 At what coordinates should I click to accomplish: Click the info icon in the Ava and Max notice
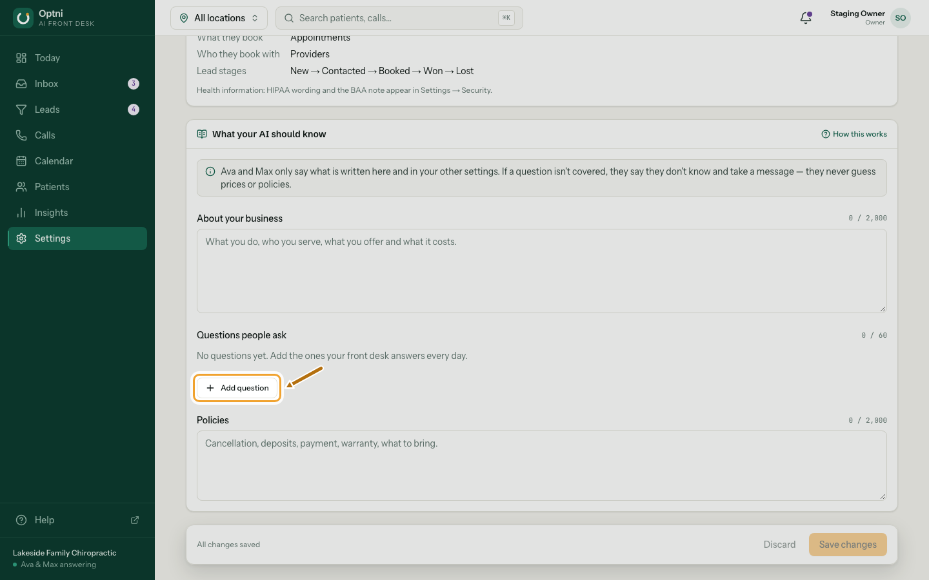[210, 171]
